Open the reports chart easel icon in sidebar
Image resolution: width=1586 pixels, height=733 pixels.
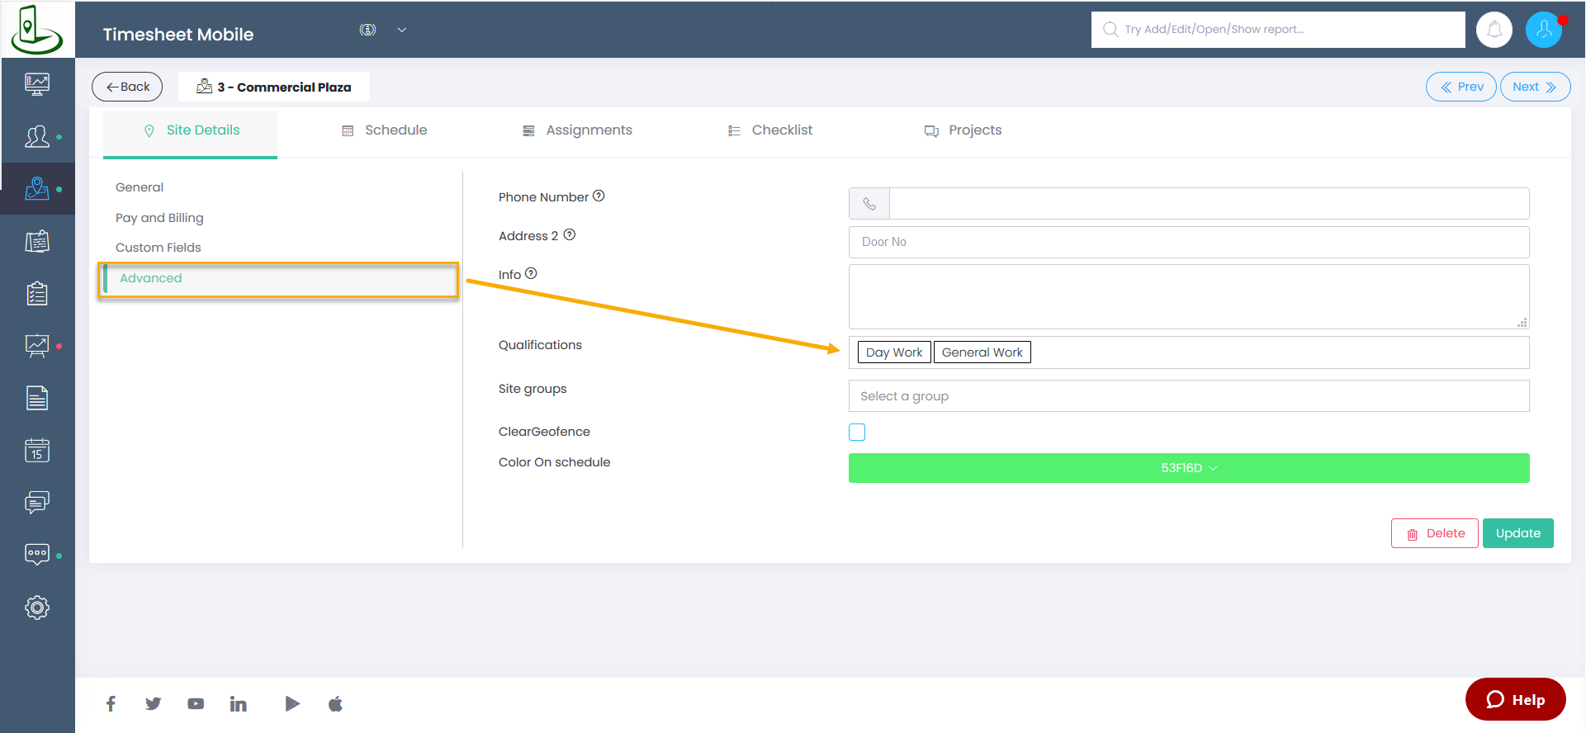point(37,346)
